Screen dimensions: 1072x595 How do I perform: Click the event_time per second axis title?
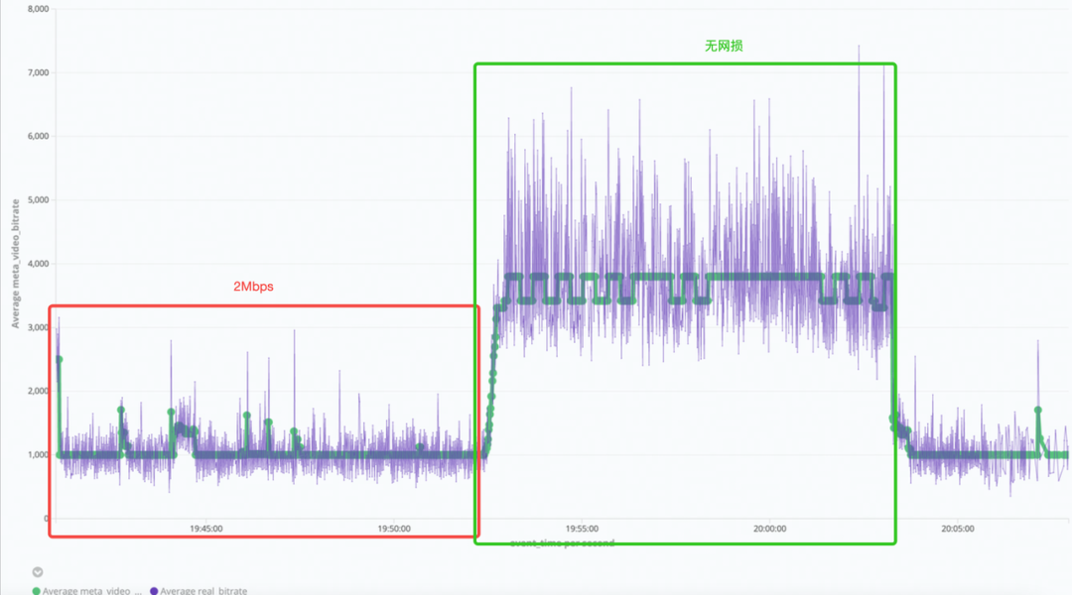click(x=562, y=543)
